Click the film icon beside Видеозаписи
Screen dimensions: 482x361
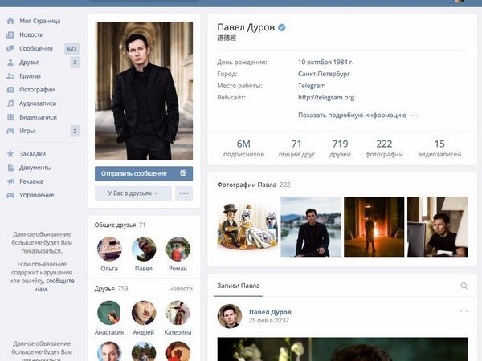tap(10, 117)
